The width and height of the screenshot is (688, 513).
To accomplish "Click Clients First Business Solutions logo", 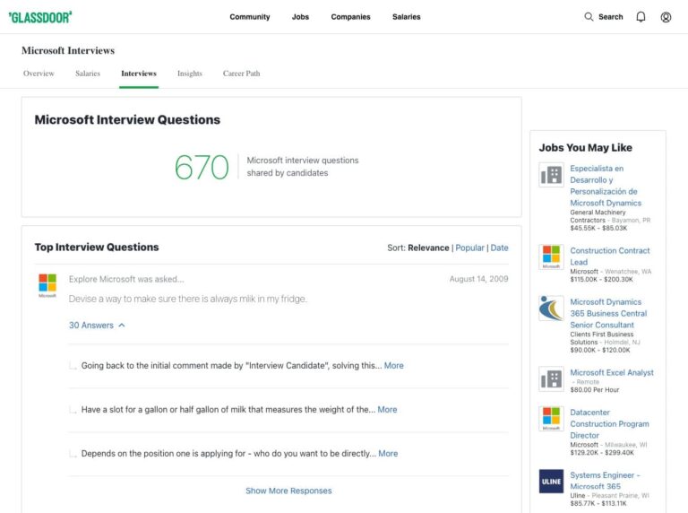I will (x=551, y=309).
